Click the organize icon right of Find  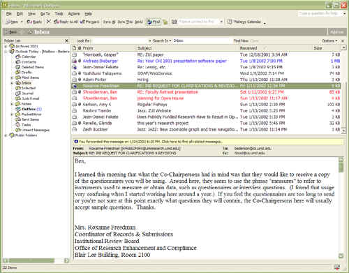pos(165,22)
